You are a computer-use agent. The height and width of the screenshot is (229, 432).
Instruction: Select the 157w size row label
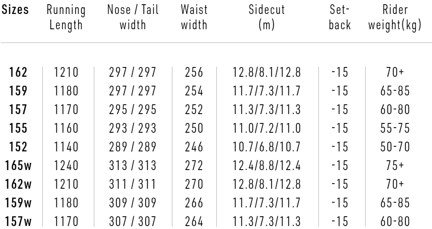coord(18,221)
